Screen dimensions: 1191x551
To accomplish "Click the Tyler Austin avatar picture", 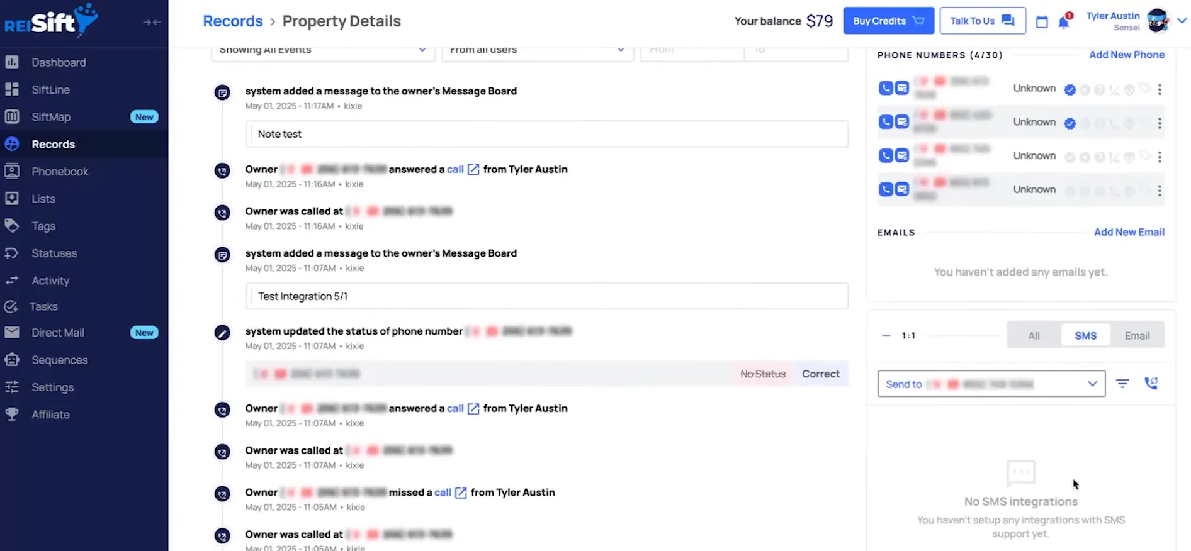I will [1158, 21].
